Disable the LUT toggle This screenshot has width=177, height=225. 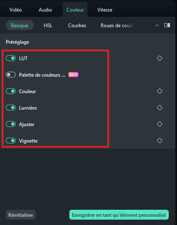[x=11, y=58]
